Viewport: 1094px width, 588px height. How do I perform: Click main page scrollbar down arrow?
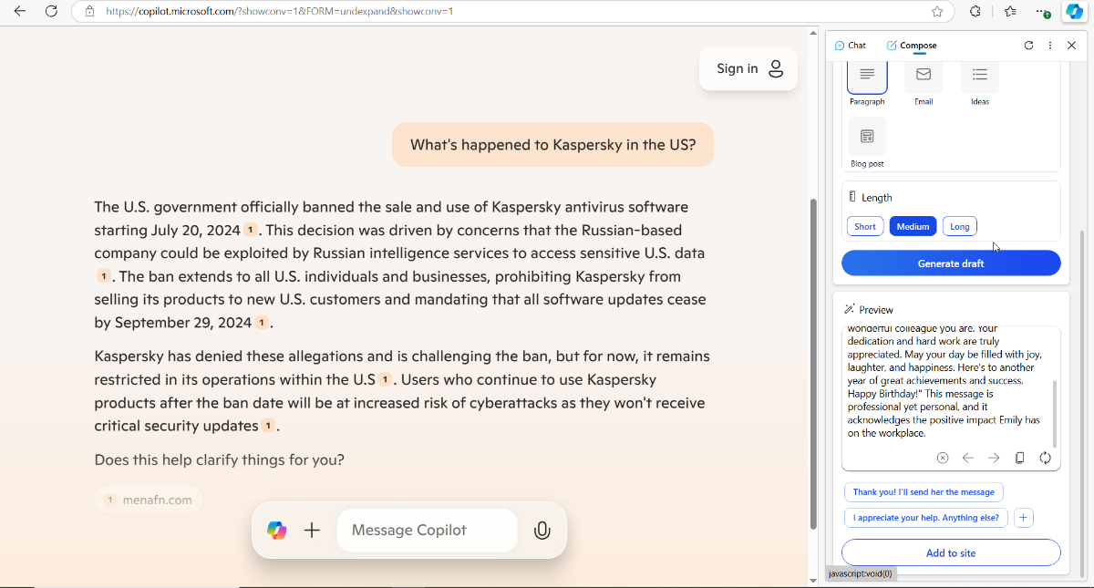813,579
